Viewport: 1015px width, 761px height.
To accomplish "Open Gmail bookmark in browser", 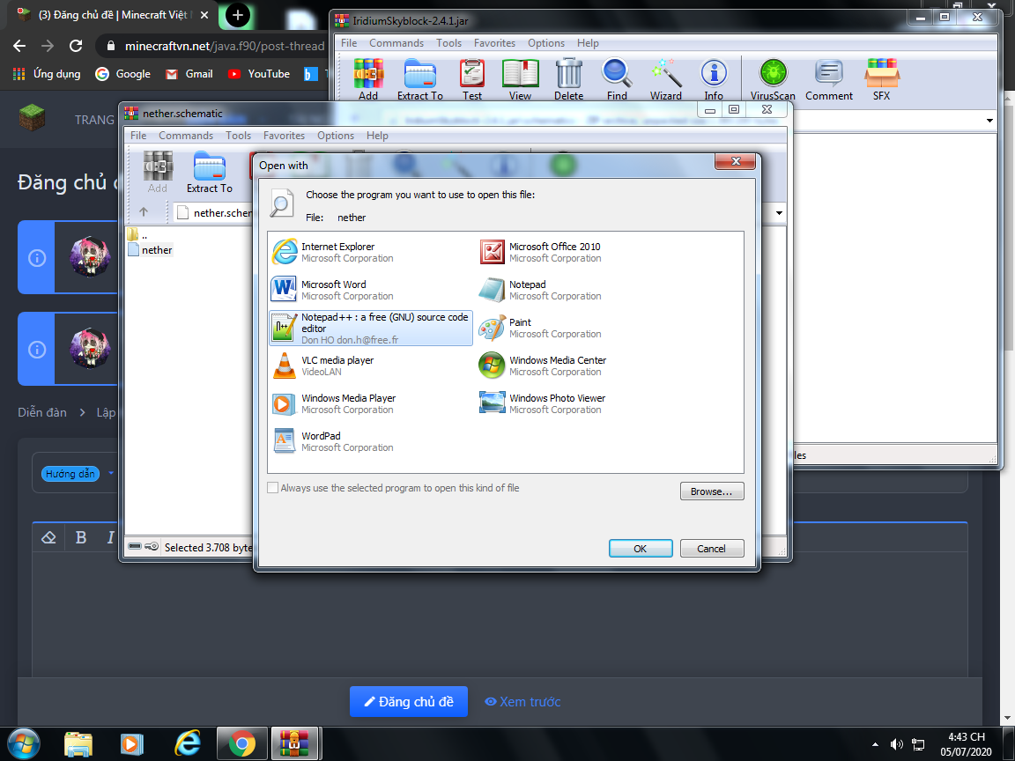I will point(189,74).
